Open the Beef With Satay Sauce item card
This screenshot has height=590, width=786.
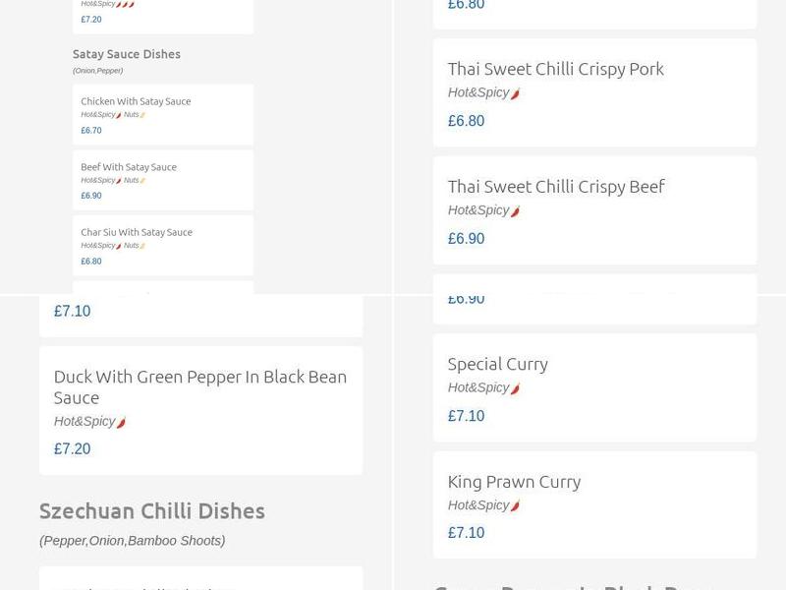pos(162,180)
